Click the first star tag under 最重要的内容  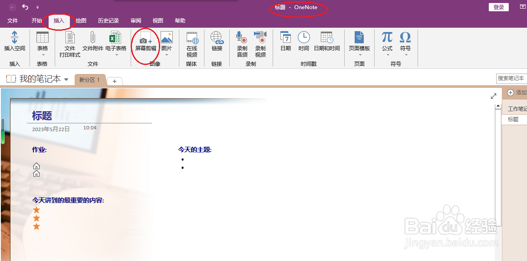(x=36, y=210)
